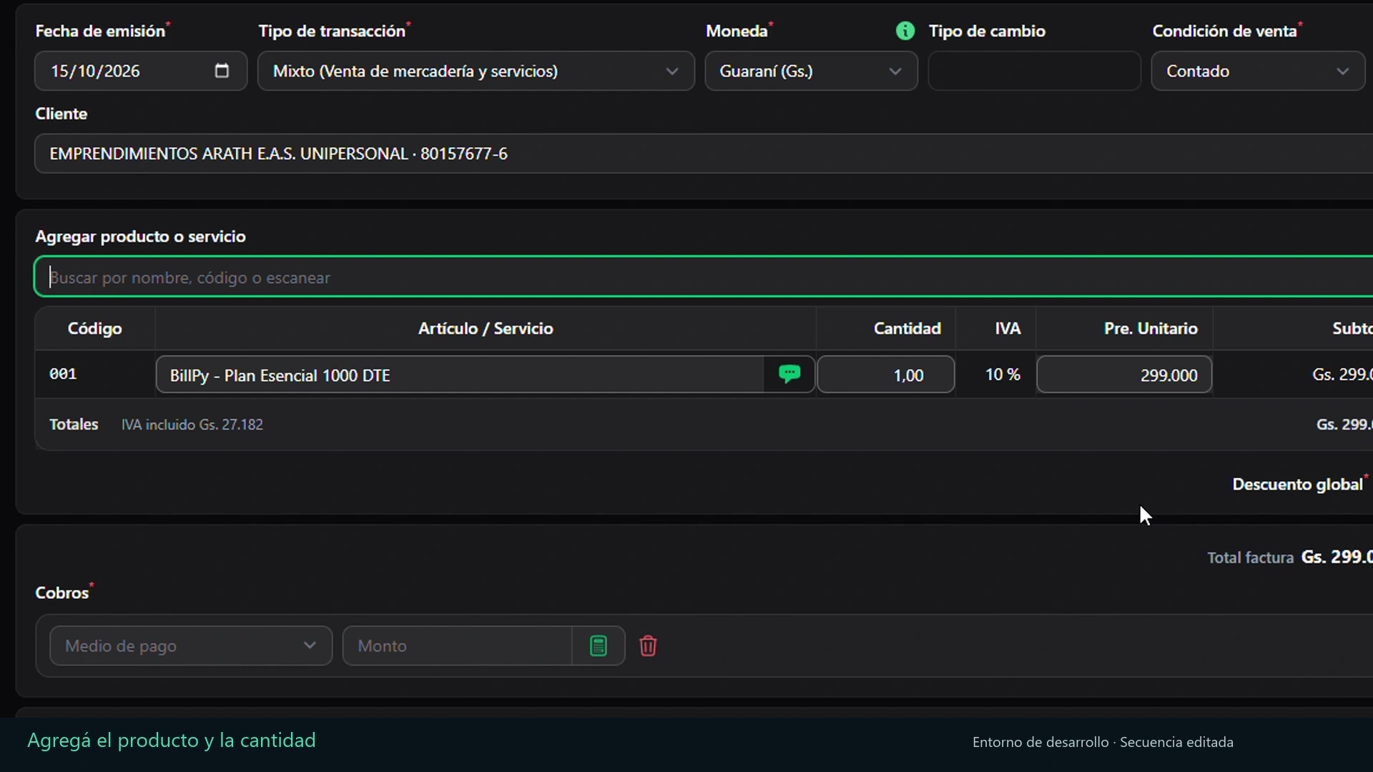Click code cell 001
This screenshot has width=1373, height=772.
(63, 374)
